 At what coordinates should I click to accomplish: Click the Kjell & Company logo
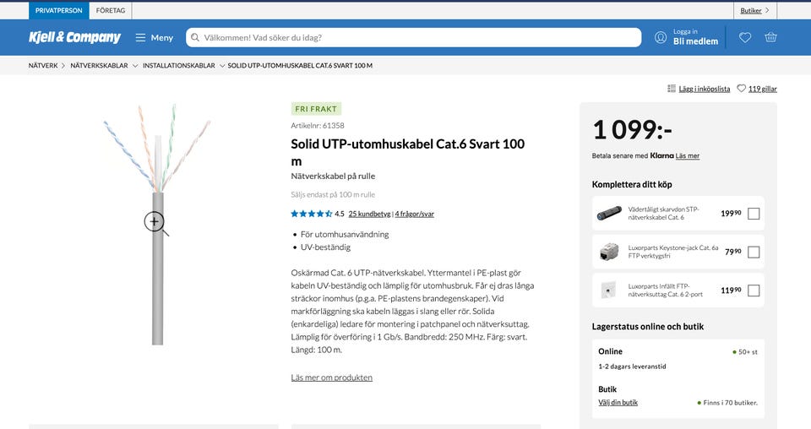[x=75, y=37]
